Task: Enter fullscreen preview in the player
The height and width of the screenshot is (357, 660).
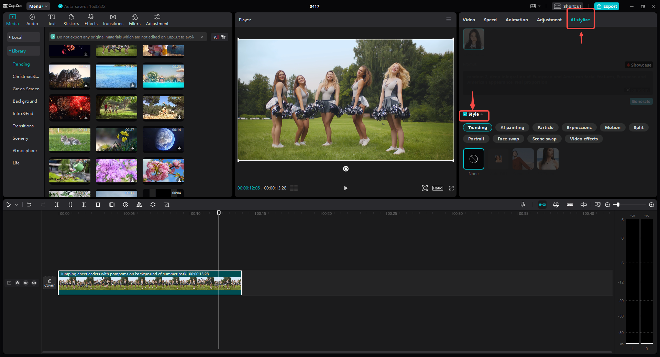Action: (x=451, y=188)
